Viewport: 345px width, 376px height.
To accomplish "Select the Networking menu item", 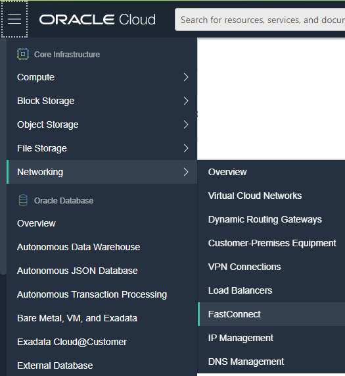I will tap(102, 172).
